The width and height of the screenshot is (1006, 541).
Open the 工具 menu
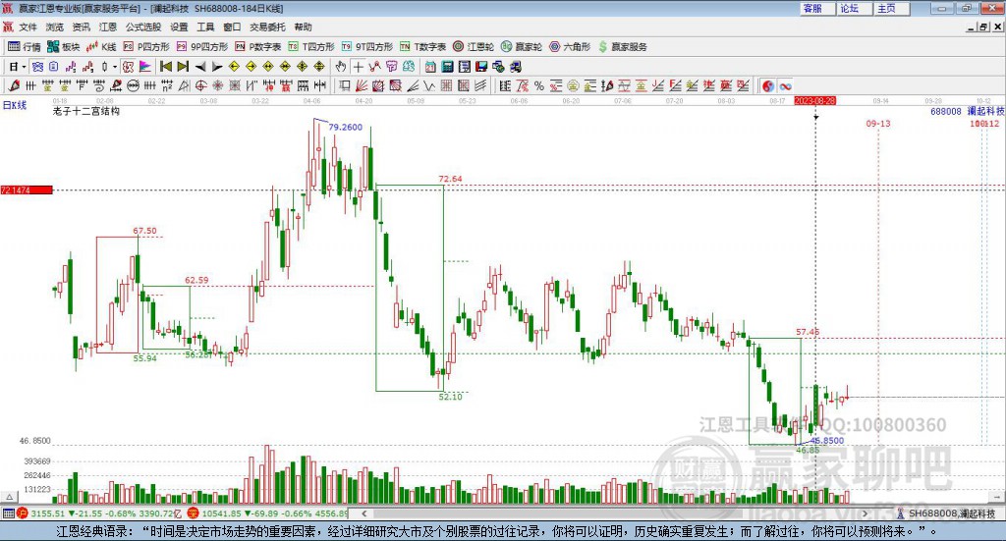pos(205,27)
